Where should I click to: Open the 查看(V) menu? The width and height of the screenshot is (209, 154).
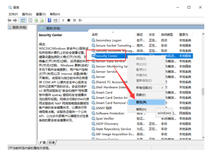pos(41,14)
